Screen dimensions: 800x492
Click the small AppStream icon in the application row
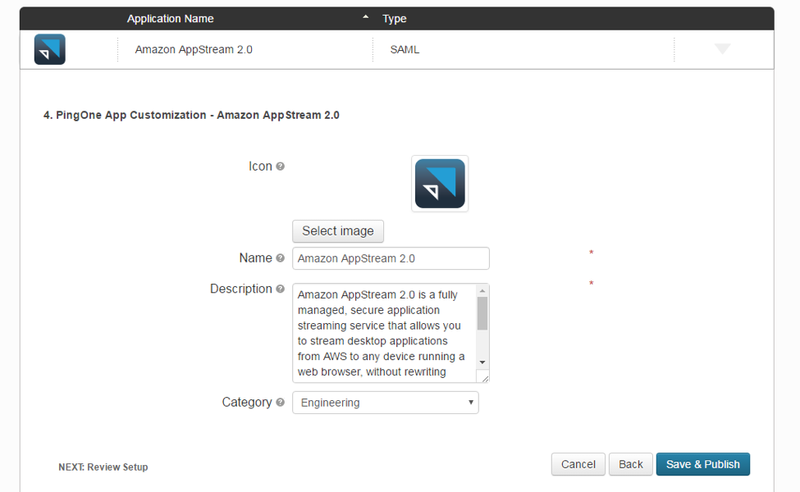tap(49, 49)
